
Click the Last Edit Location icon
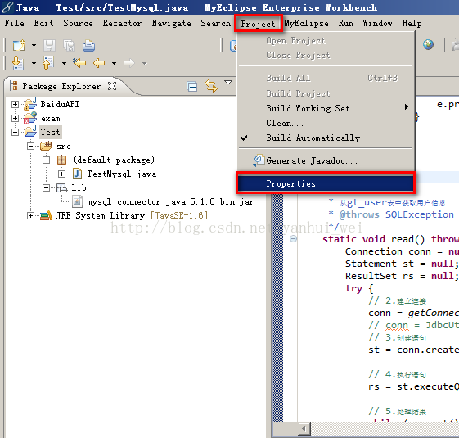tap(79, 63)
